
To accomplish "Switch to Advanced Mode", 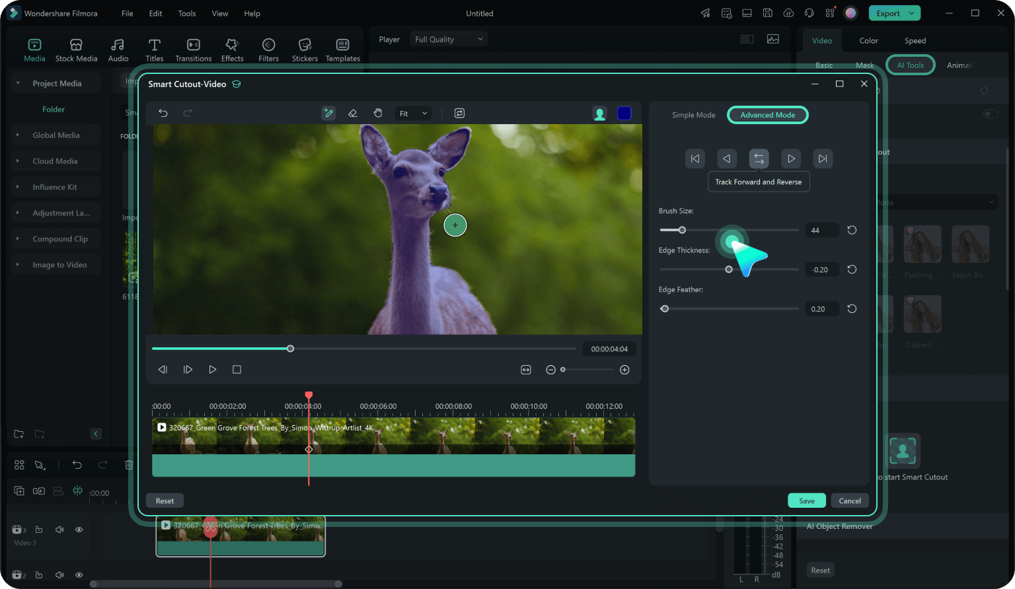I will (x=768, y=115).
